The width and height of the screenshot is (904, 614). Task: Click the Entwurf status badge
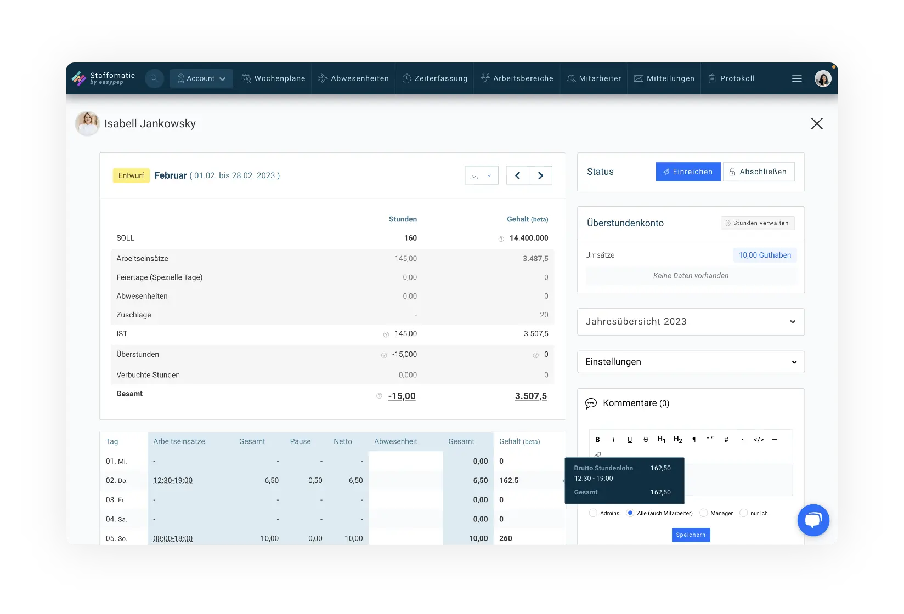pyautogui.click(x=131, y=175)
